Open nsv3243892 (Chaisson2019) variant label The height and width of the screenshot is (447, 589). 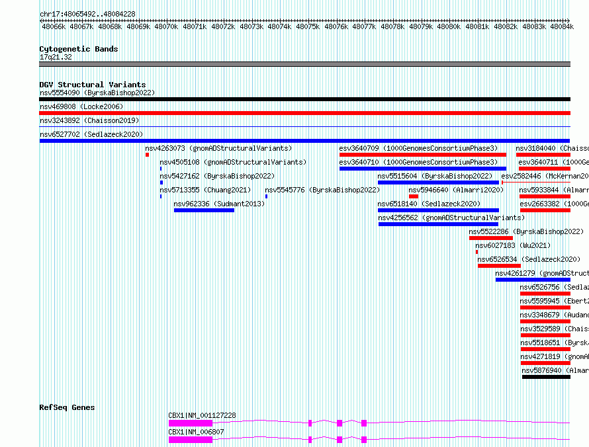[x=89, y=120]
